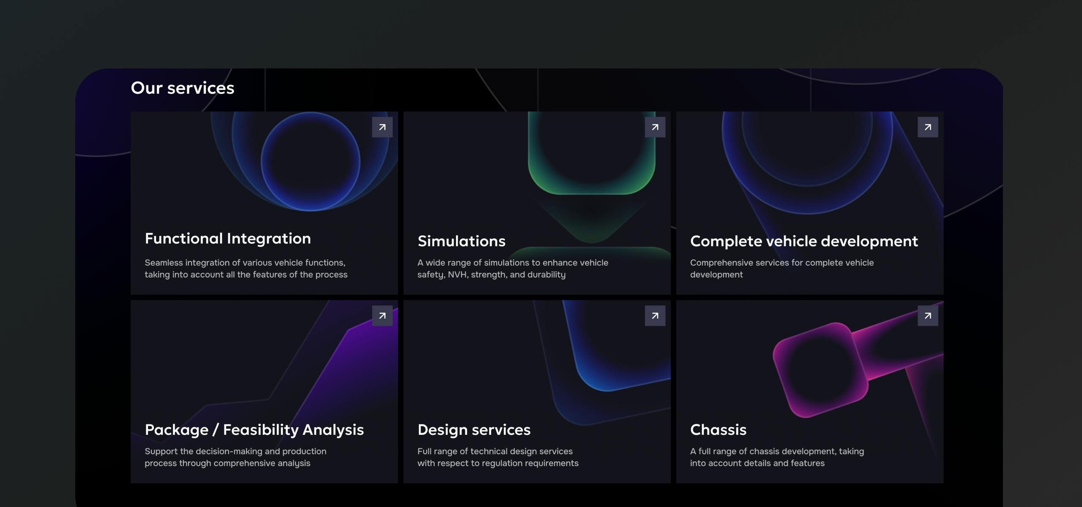1082x507 pixels.
Task: Click the pink rounded square in Chassis card
Action: (820, 370)
